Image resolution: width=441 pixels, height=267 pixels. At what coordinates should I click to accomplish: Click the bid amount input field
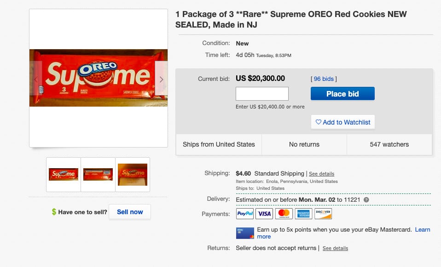coord(262,94)
